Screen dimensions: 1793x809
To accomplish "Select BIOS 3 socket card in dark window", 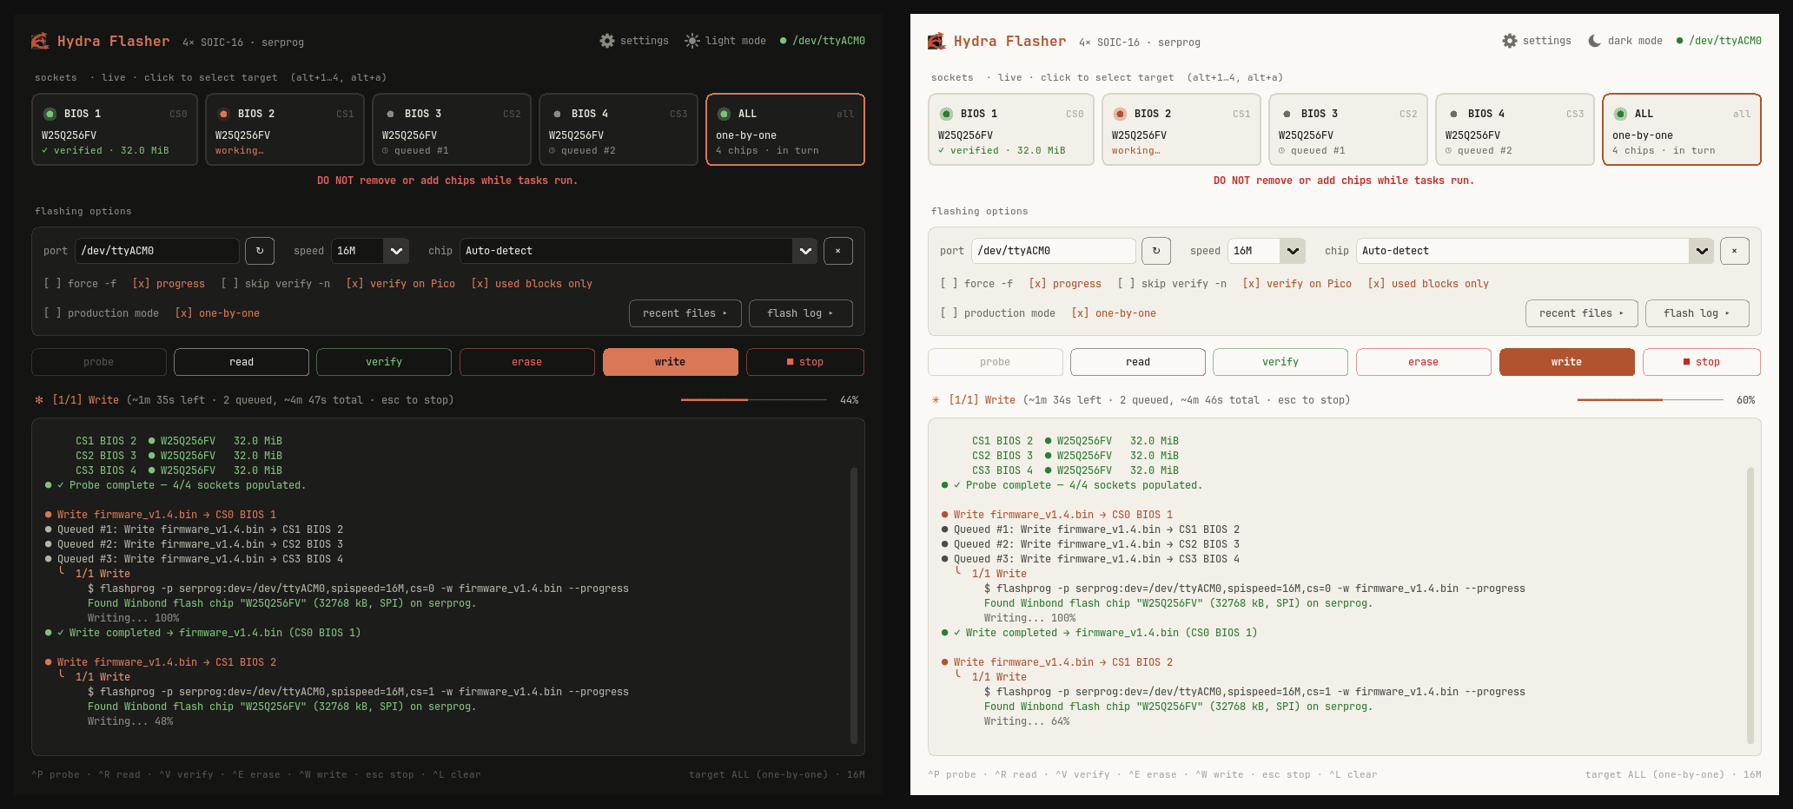I will point(452,129).
